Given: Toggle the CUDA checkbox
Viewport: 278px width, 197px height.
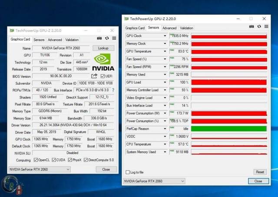Looking at the screenshot, I should (x=54, y=160).
